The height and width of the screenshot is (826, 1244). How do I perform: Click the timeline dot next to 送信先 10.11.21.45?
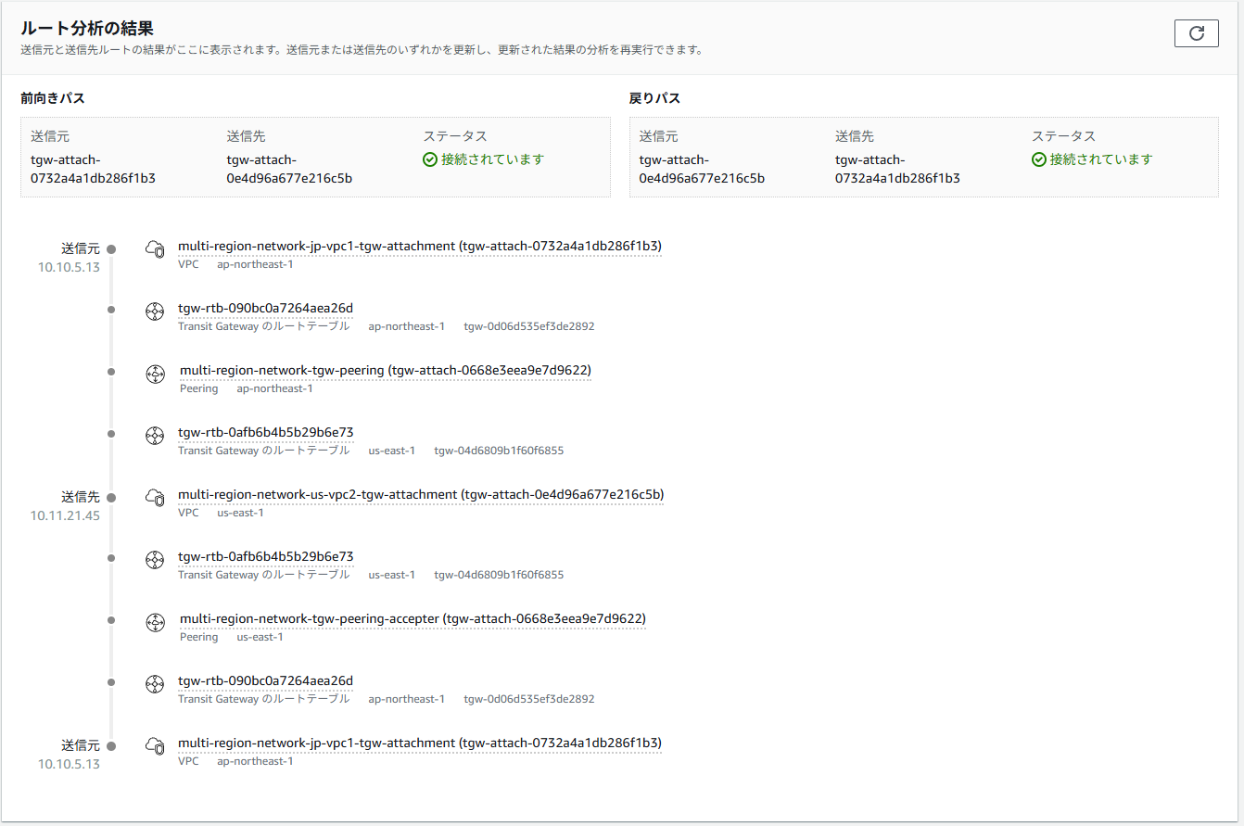tap(111, 497)
